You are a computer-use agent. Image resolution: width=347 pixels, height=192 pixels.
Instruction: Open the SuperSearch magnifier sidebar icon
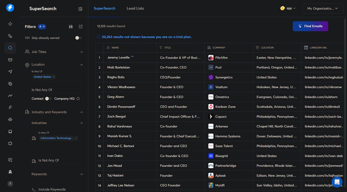(10, 48)
